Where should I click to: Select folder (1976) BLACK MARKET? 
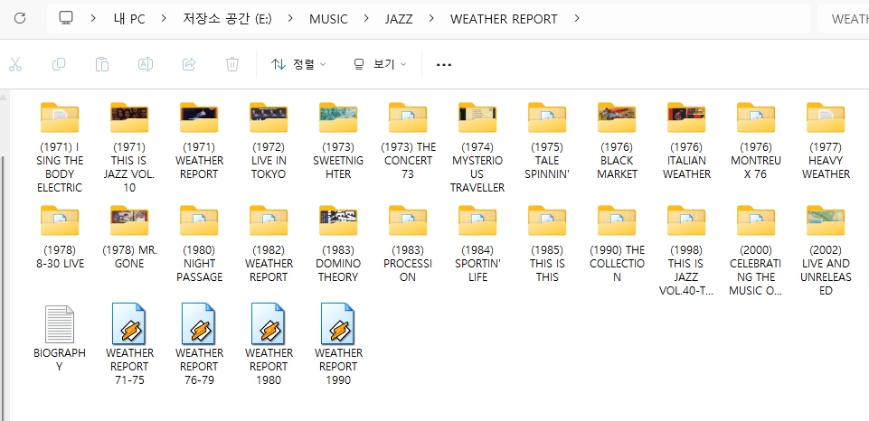click(x=617, y=140)
